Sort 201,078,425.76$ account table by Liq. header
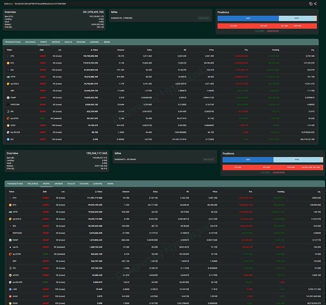The height and width of the screenshot is (305, 326). tap(313, 50)
